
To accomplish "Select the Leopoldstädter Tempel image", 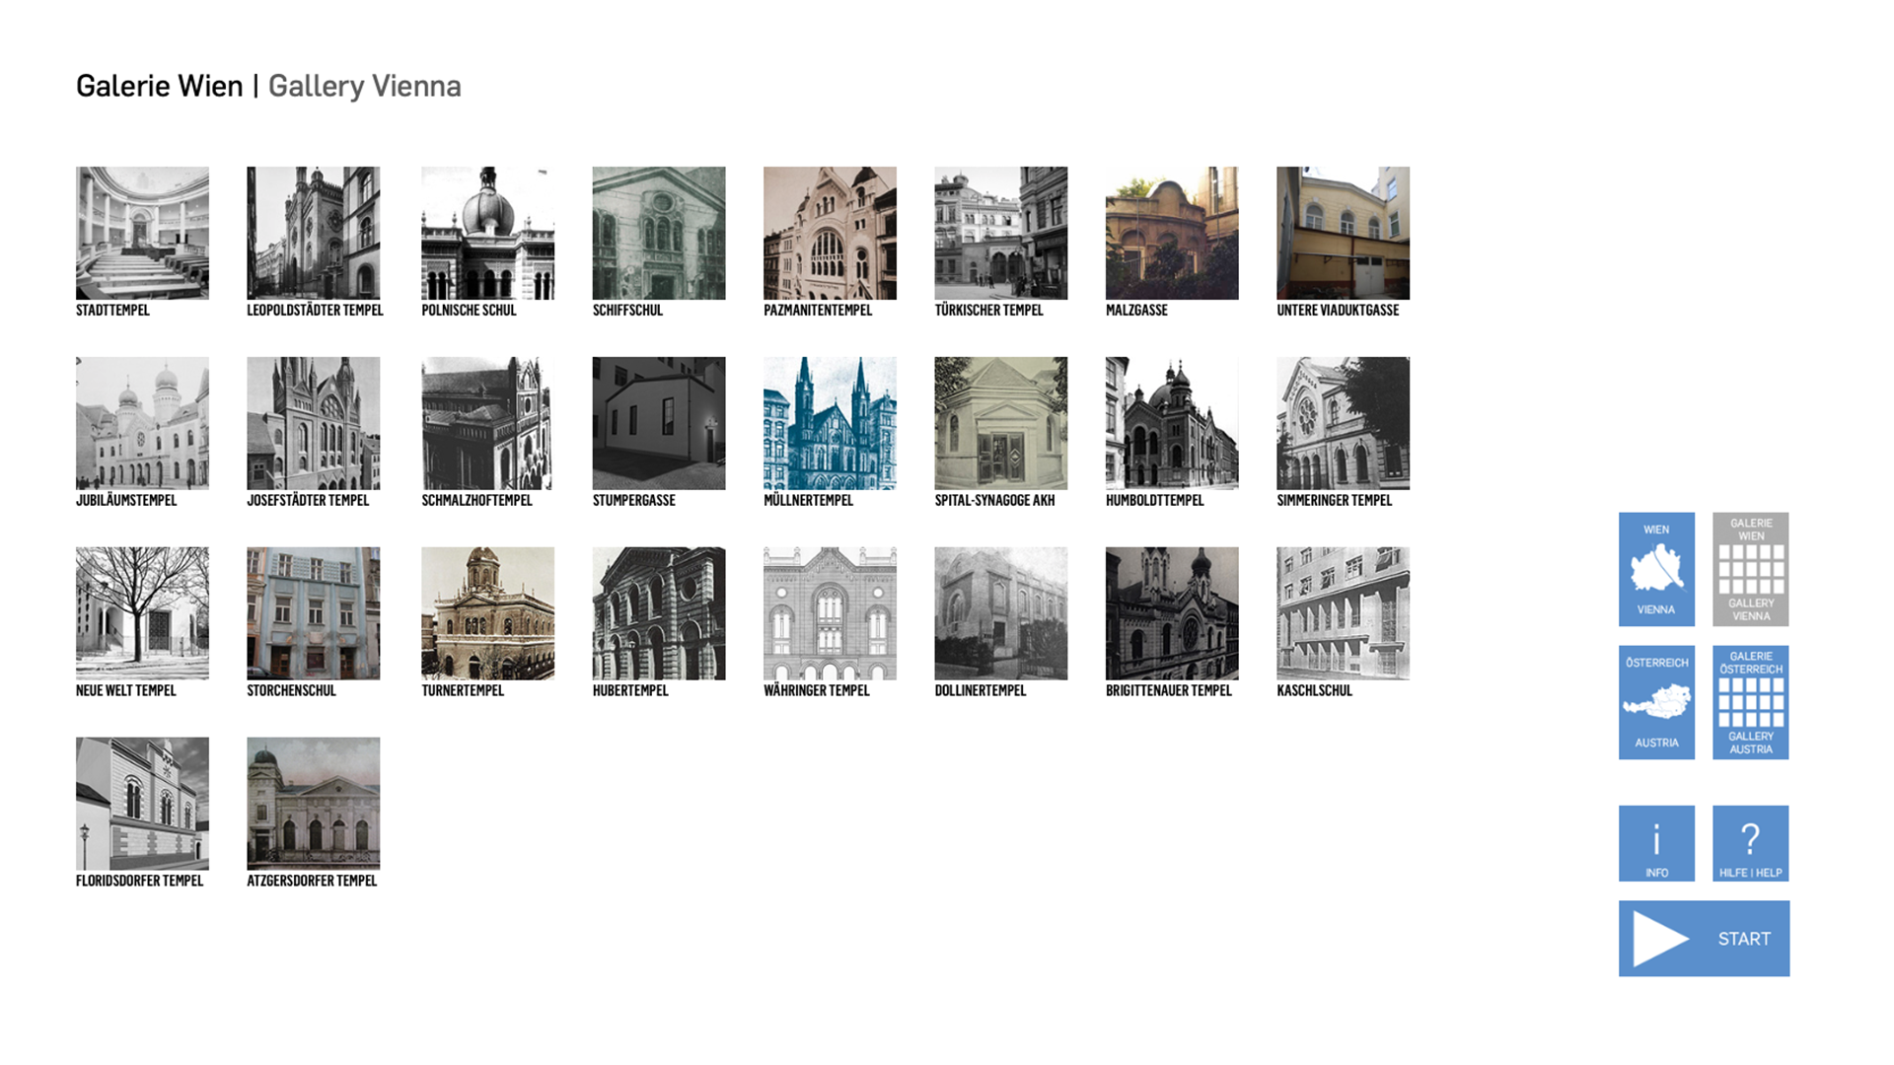I will (x=313, y=233).
